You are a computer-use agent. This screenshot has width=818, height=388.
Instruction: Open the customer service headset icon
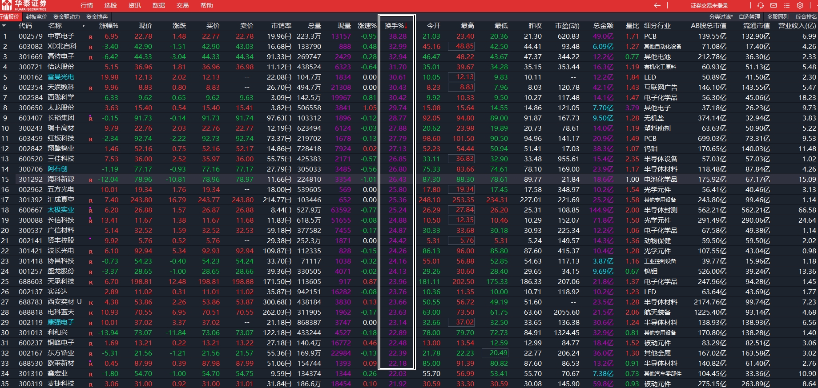[761, 5]
